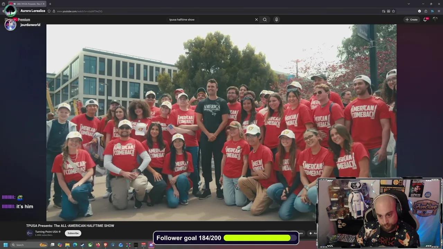
Task: Open the Firefox View icon at top left
Action: 3,4
